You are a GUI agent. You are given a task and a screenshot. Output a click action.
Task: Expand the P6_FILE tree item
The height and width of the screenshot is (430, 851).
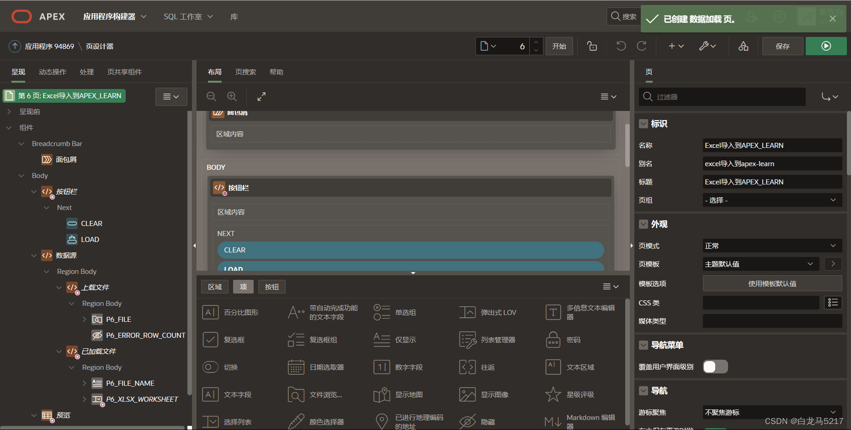(x=84, y=319)
